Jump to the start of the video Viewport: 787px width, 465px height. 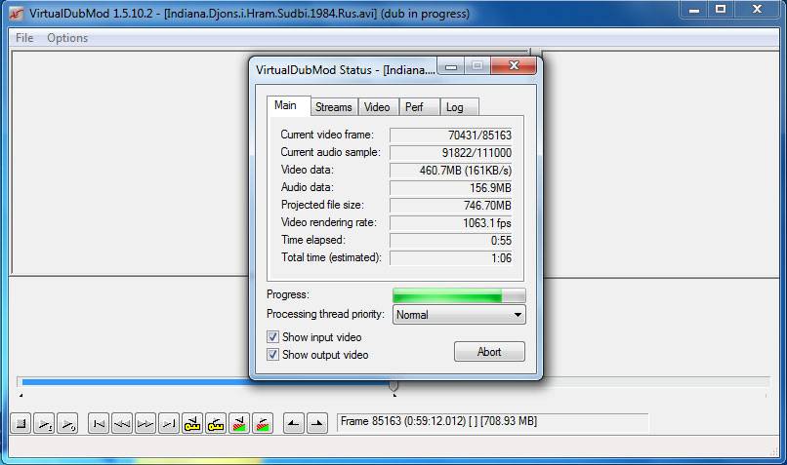(98, 423)
